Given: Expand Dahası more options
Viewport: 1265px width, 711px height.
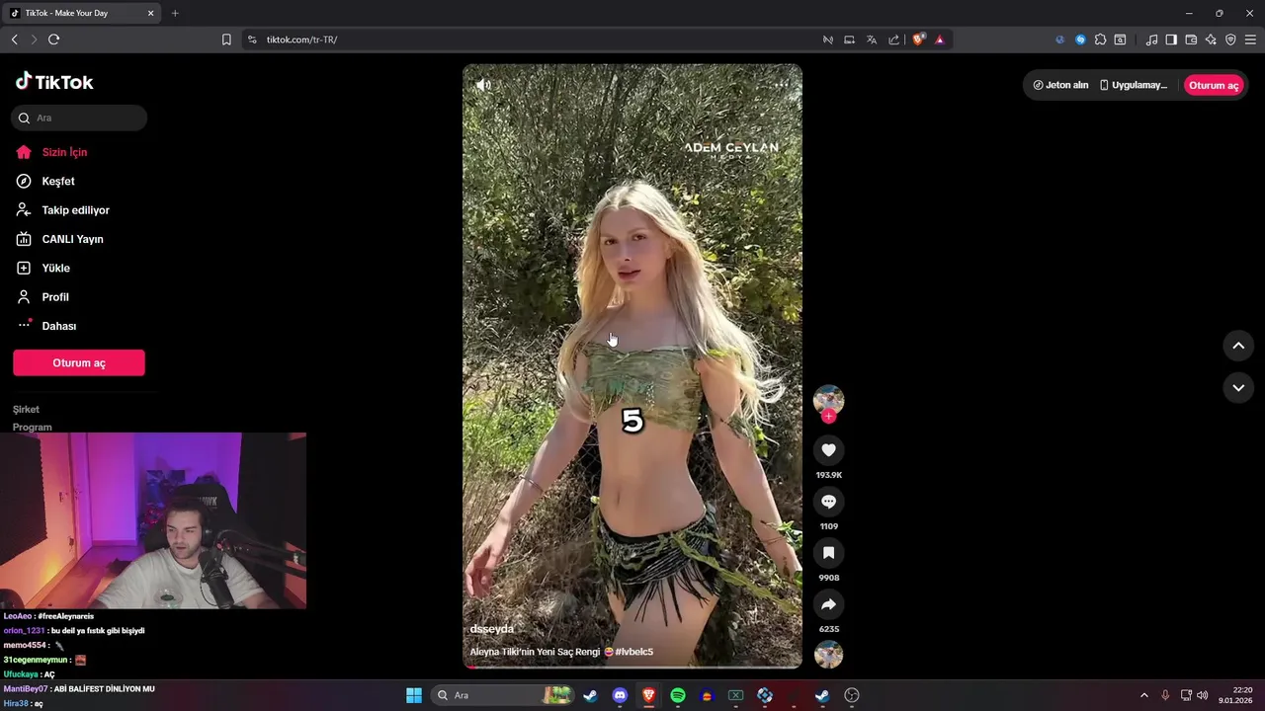Looking at the screenshot, I should tap(58, 326).
